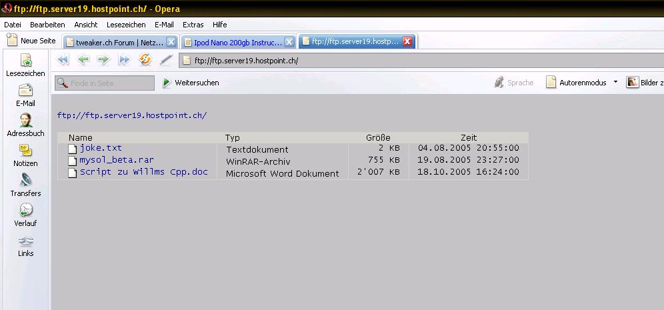
Task: Reload the page with the orange refresh icon
Action: pyautogui.click(x=145, y=60)
